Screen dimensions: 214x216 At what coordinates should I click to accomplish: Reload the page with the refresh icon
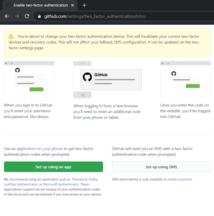[27, 16]
